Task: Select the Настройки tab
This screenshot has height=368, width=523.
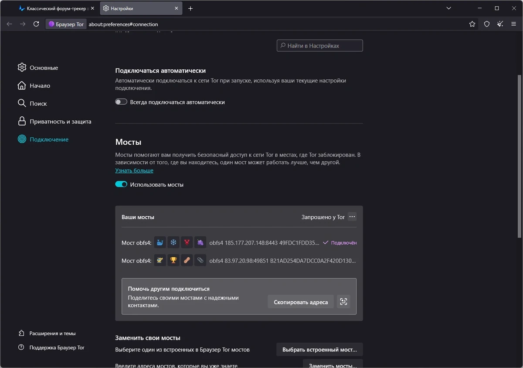Action: pos(142,8)
